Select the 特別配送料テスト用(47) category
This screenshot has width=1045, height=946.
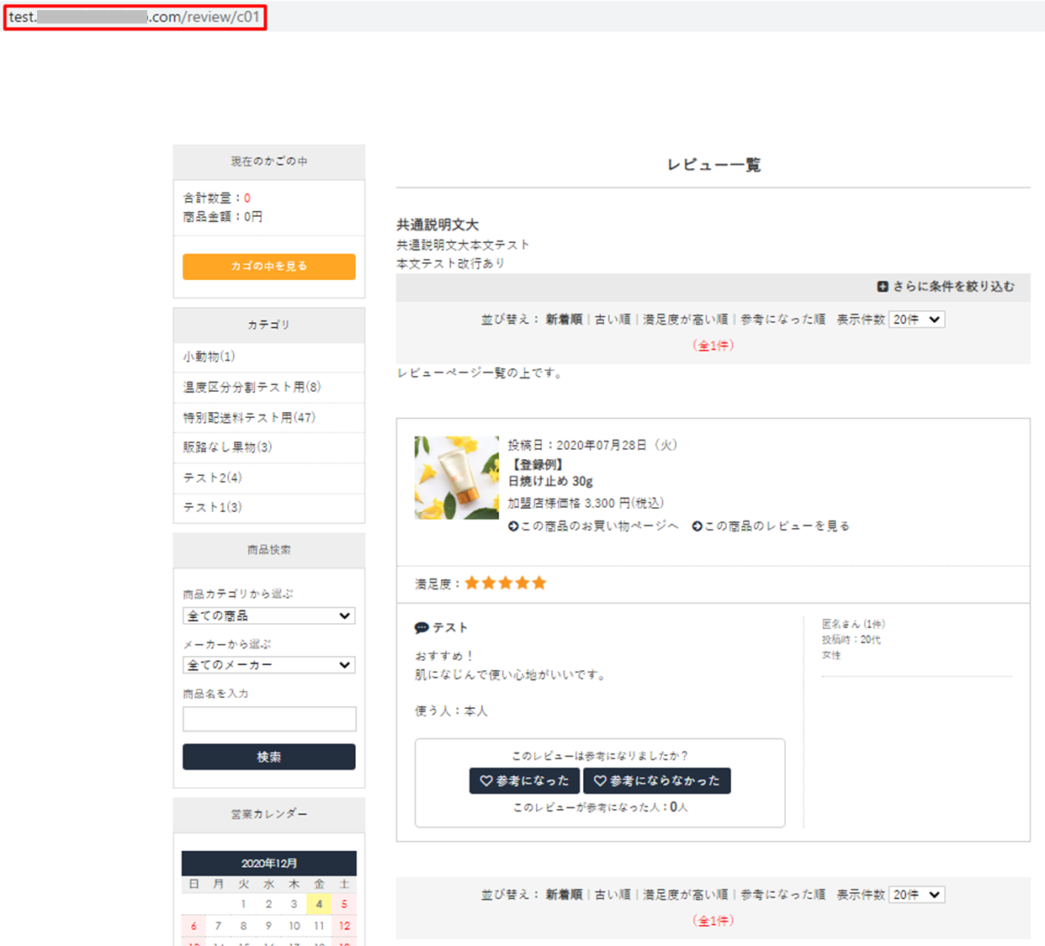[x=249, y=417]
